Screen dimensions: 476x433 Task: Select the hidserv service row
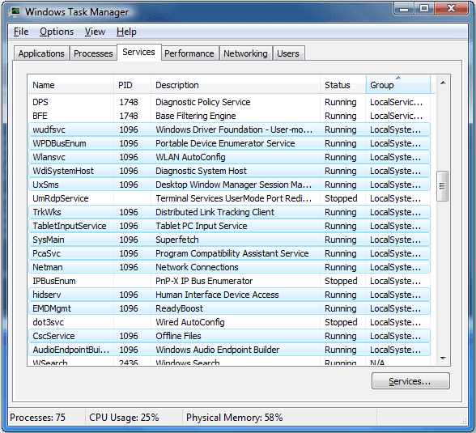click(x=230, y=295)
